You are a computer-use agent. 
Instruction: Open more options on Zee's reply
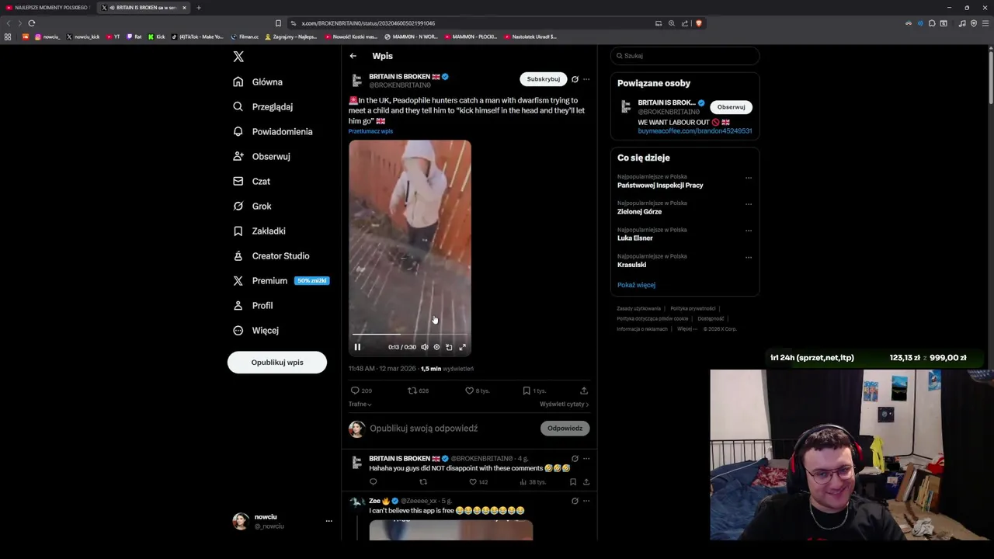586,501
